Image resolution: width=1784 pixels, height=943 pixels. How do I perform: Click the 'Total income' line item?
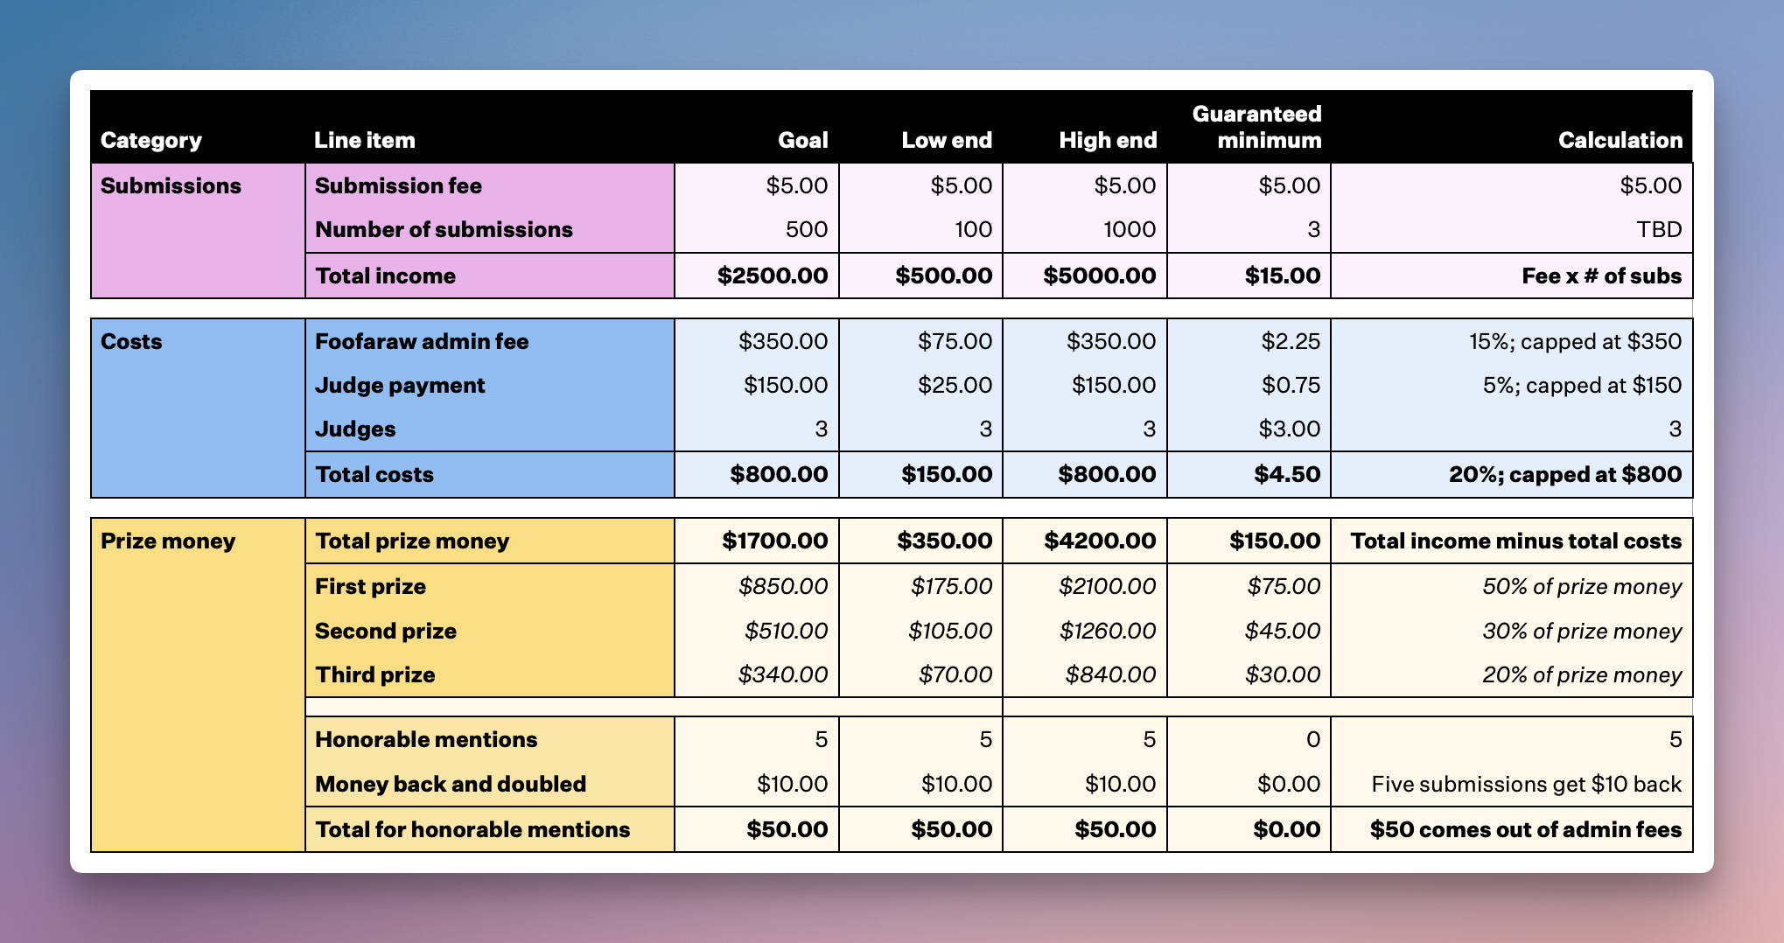385,276
